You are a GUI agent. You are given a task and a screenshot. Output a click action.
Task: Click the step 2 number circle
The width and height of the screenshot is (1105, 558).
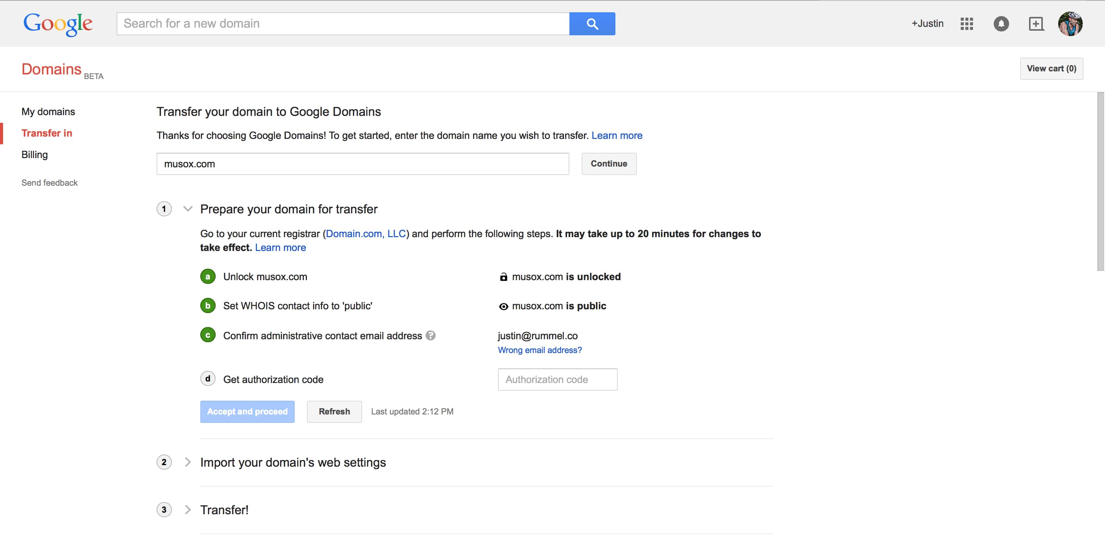164,462
